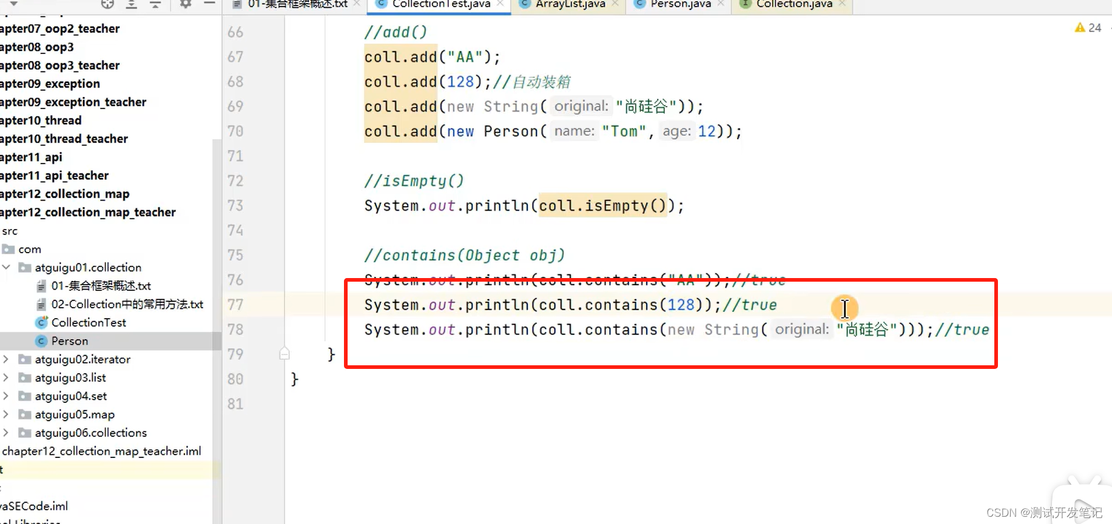Screen dimensions: 1112x524
Task: Select atguigu05.map package label
Action: (75, 414)
